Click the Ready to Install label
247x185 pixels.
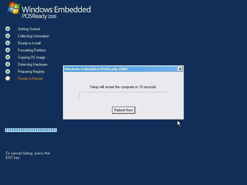29,43
